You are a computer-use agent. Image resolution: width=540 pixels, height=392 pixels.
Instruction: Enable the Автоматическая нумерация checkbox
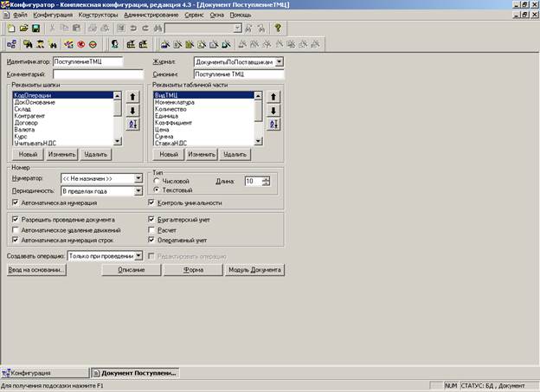(x=16, y=202)
